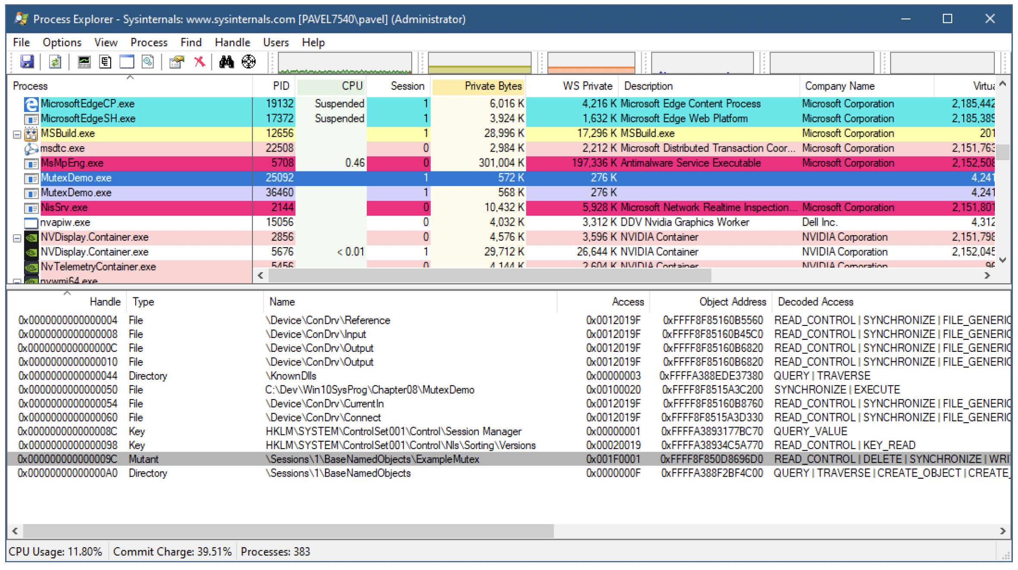The image size is (1018, 570).
Task: Collapse the MSBuild.exe tree node
Action: pyautogui.click(x=17, y=134)
